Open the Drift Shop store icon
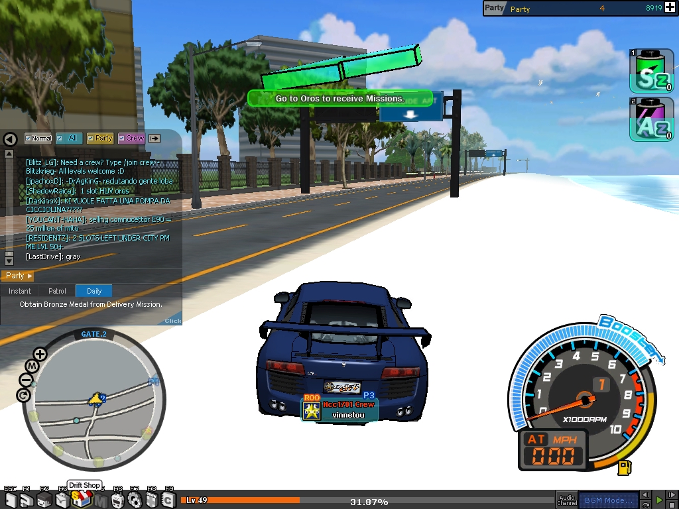The width and height of the screenshot is (679, 509). tap(80, 500)
